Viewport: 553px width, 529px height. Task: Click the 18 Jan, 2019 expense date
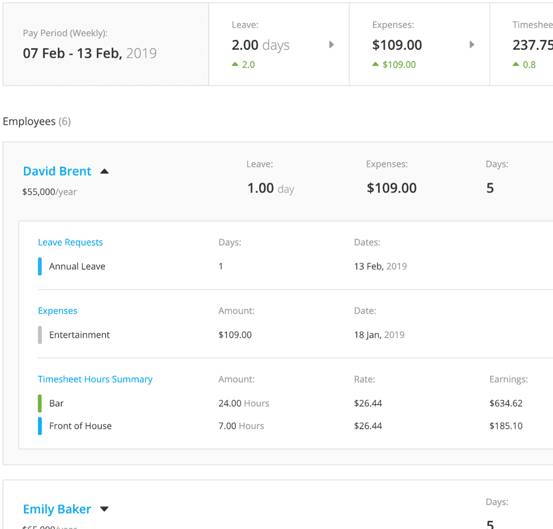pos(379,335)
